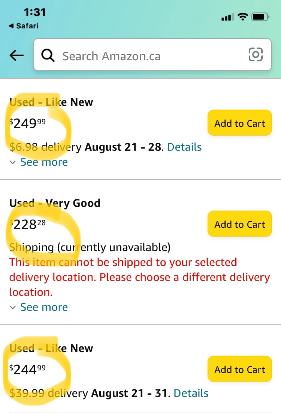Tap the search magnifier icon

(x=48, y=55)
